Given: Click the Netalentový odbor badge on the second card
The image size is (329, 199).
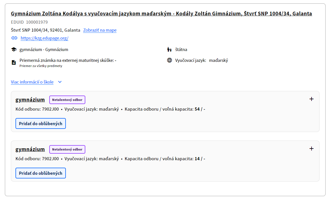Looking at the screenshot, I should 67,149.
